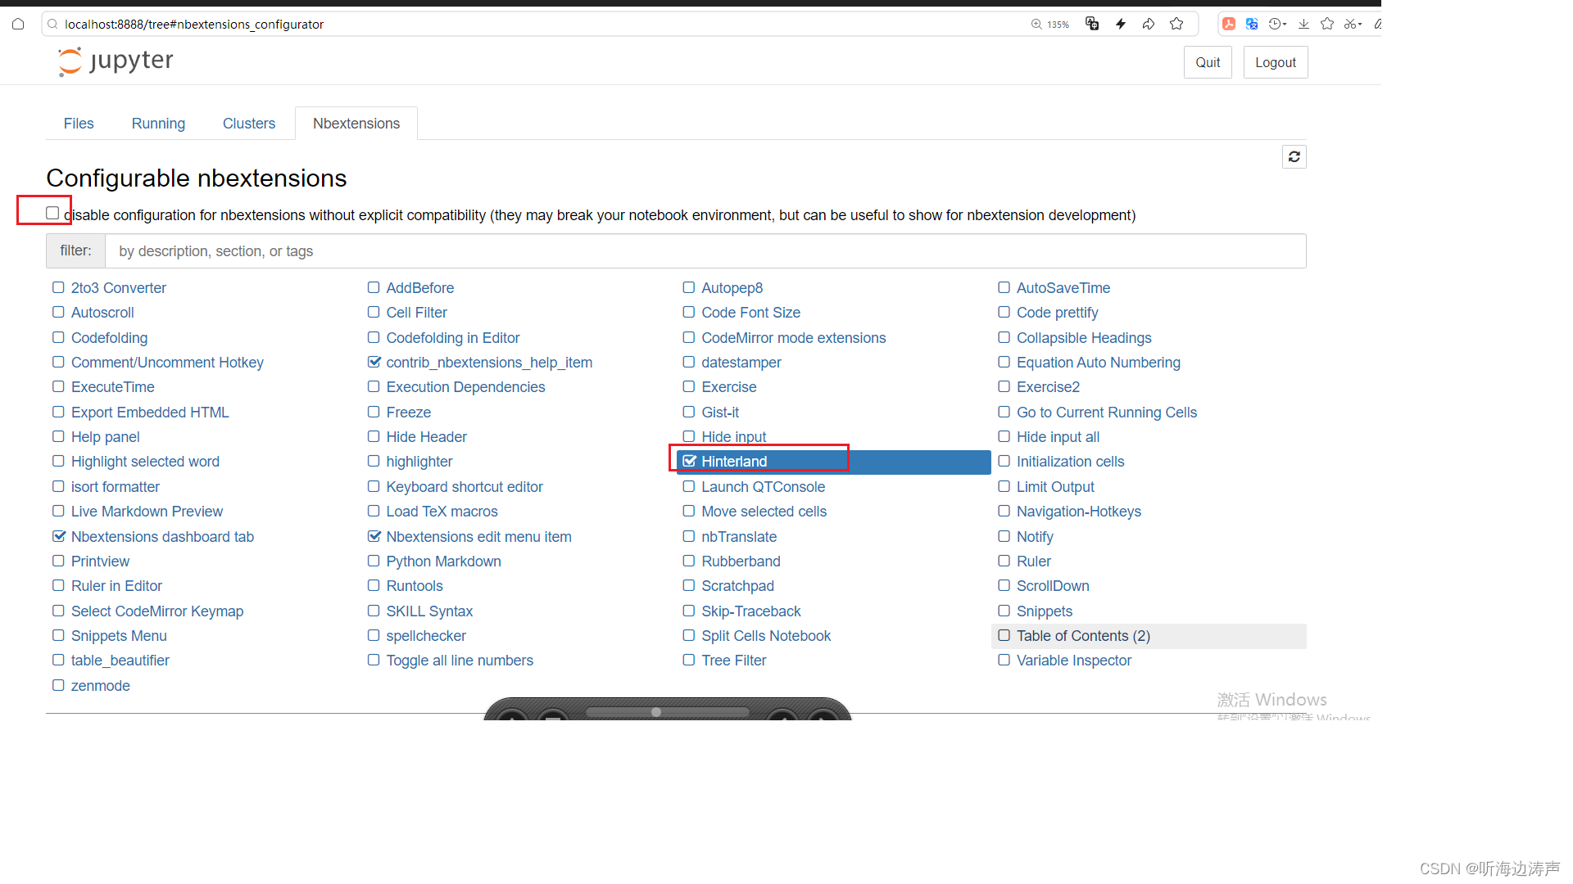Enable the Table of Contents (2) checkbox
Image resolution: width=1573 pixels, height=884 pixels.
(1004, 635)
